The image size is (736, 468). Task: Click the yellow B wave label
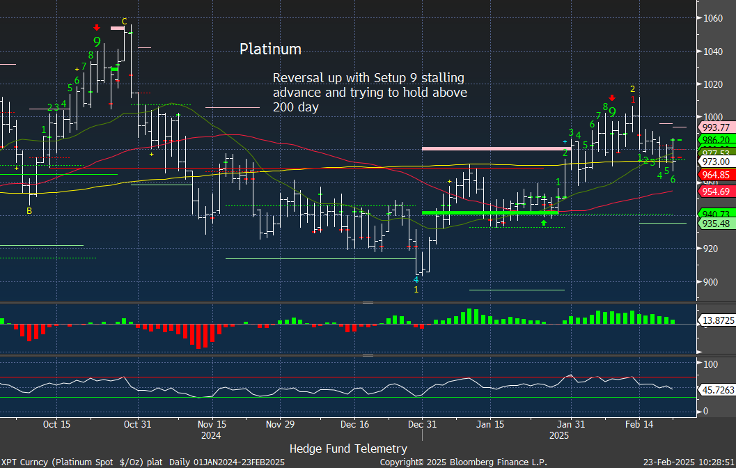click(29, 211)
